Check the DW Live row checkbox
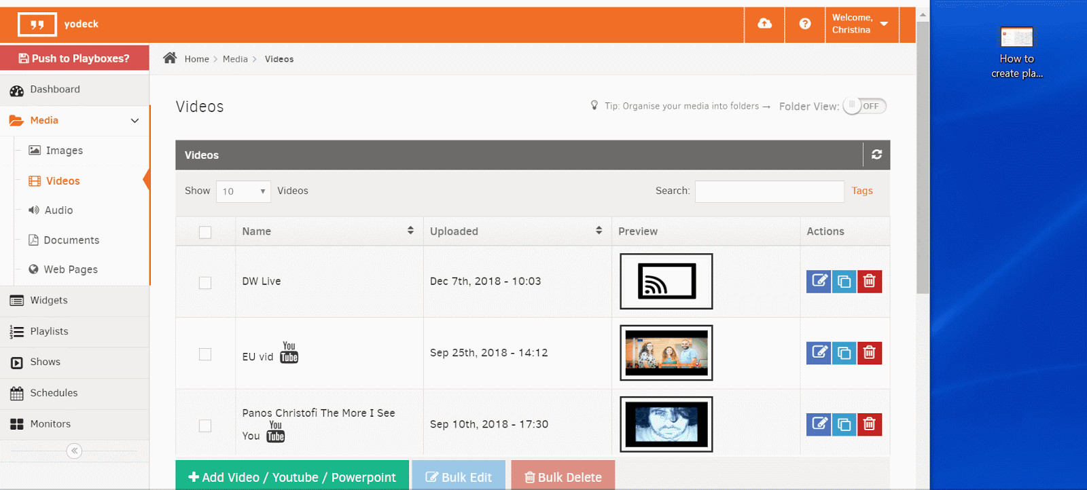 205,282
